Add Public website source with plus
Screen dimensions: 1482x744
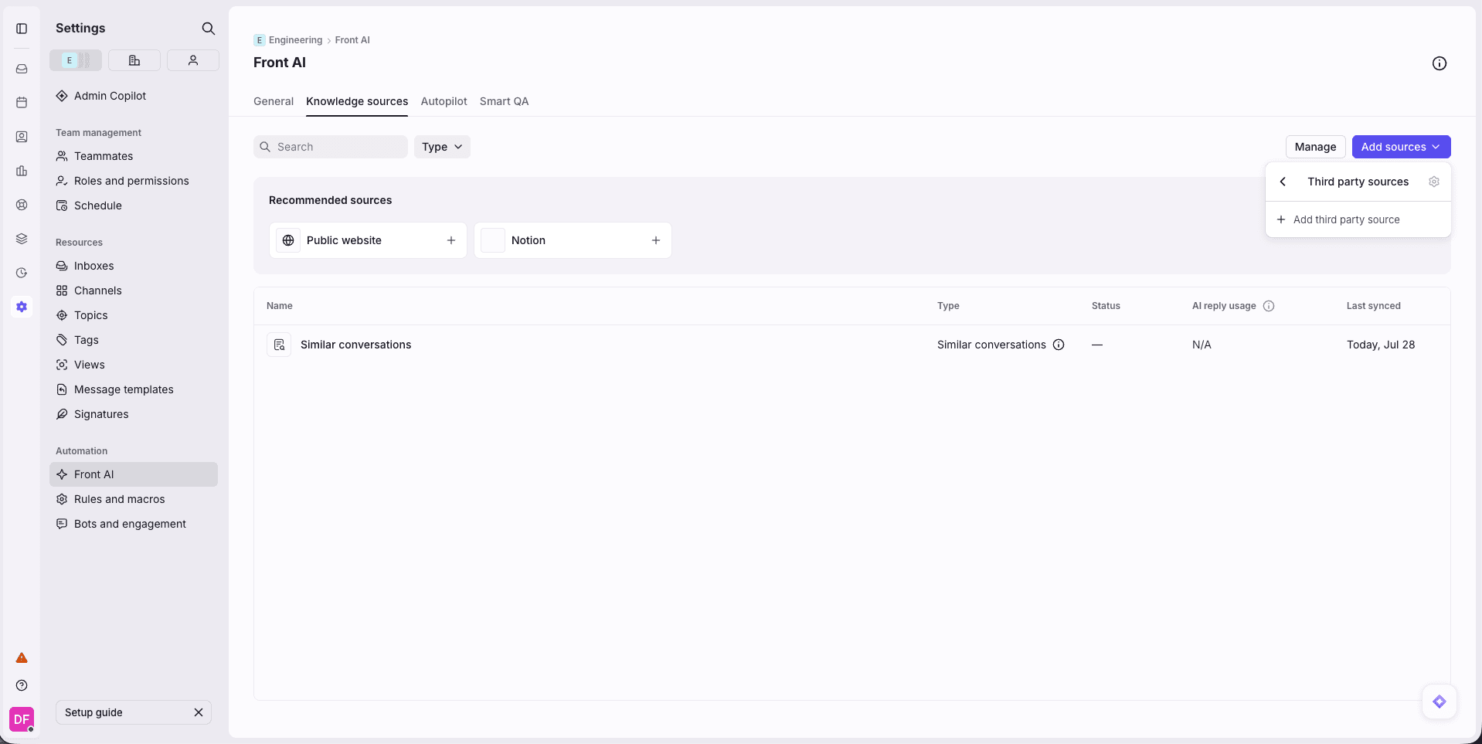click(451, 240)
